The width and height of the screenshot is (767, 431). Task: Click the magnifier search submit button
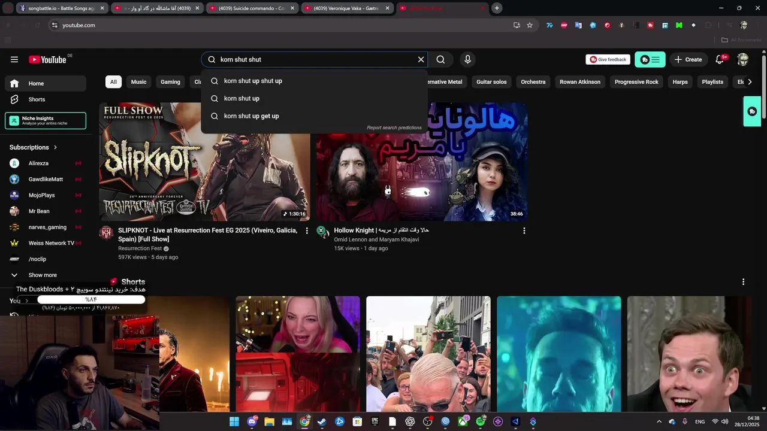(x=440, y=59)
